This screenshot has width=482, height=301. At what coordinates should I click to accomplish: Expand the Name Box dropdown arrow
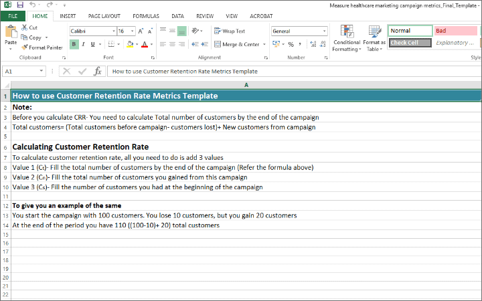42,71
